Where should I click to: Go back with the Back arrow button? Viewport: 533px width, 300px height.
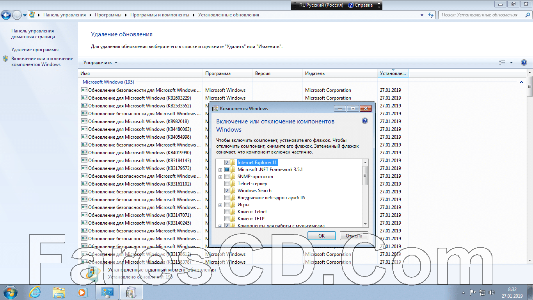[x=6, y=15]
